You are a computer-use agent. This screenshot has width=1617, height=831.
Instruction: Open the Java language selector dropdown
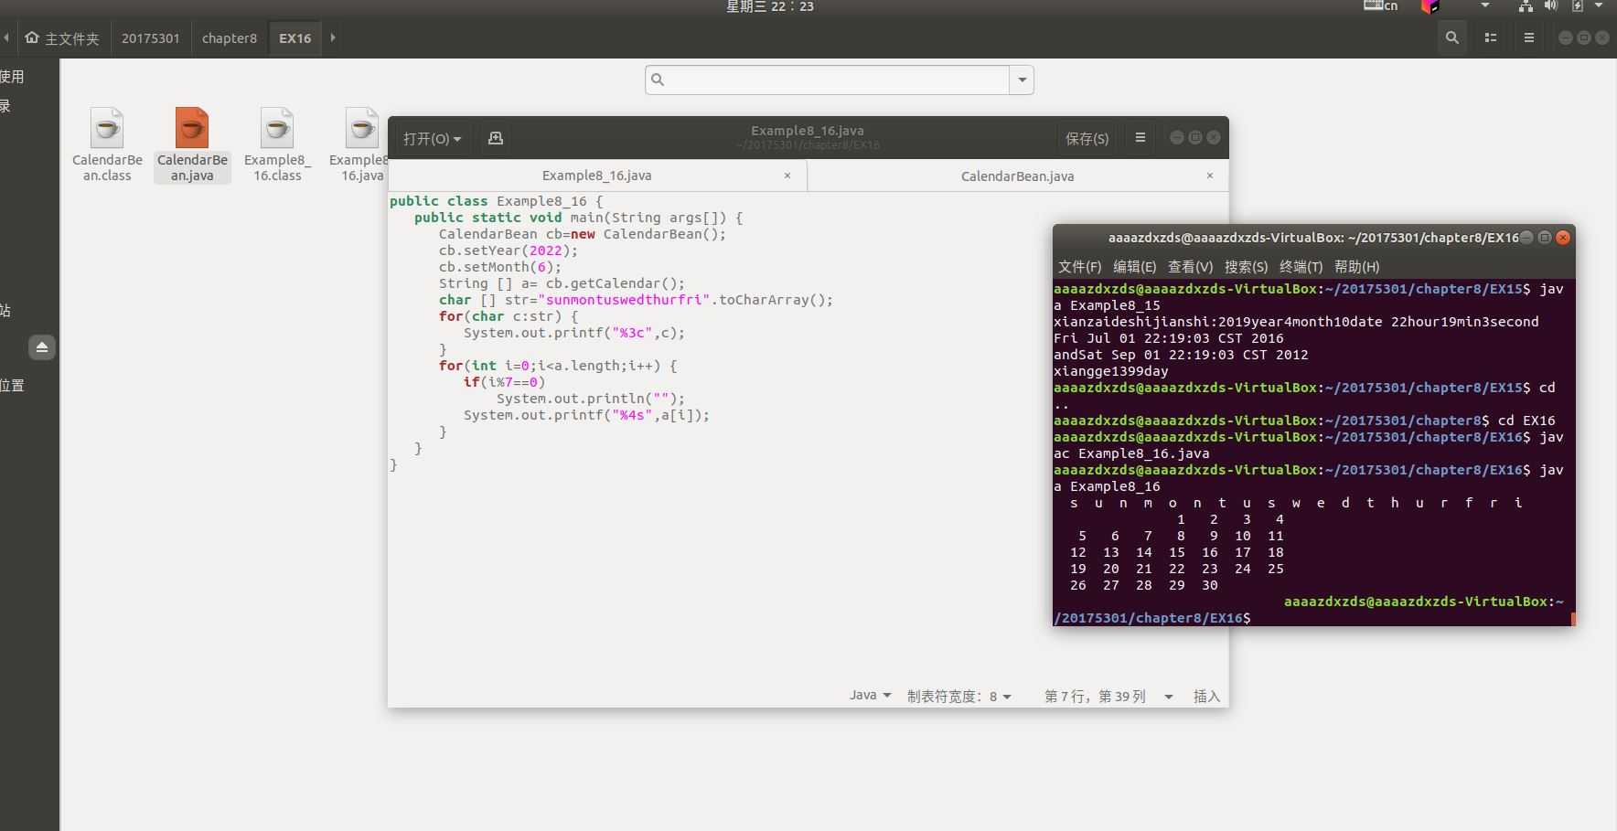(x=870, y=696)
